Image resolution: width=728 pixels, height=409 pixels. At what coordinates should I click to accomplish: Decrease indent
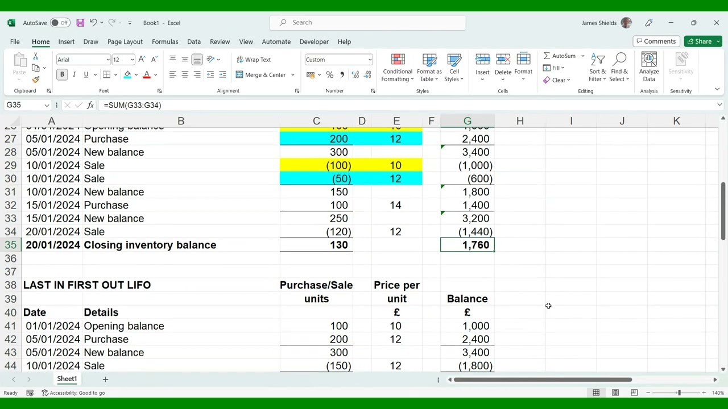tap(210, 74)
